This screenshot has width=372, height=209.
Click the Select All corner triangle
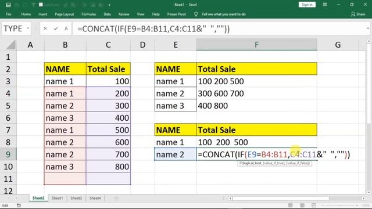(10, 45)
